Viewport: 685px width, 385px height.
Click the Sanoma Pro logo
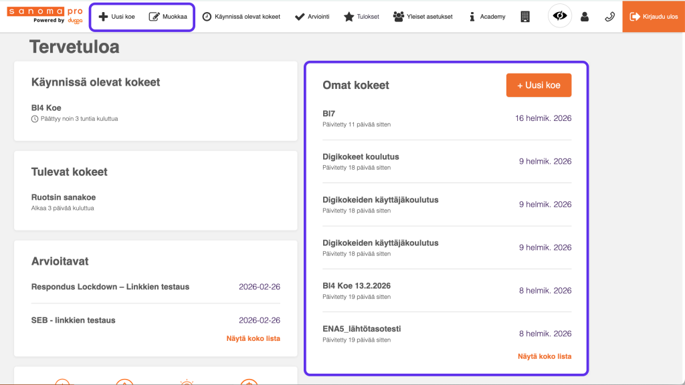[45, 15]
